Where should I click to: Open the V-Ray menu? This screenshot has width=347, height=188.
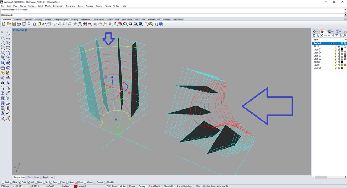116,6
